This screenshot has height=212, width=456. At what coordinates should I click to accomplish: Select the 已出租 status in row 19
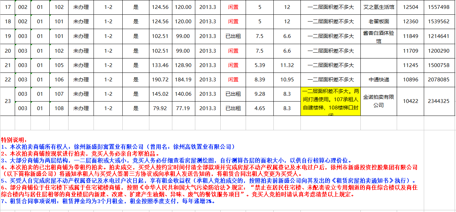point(233,36)
